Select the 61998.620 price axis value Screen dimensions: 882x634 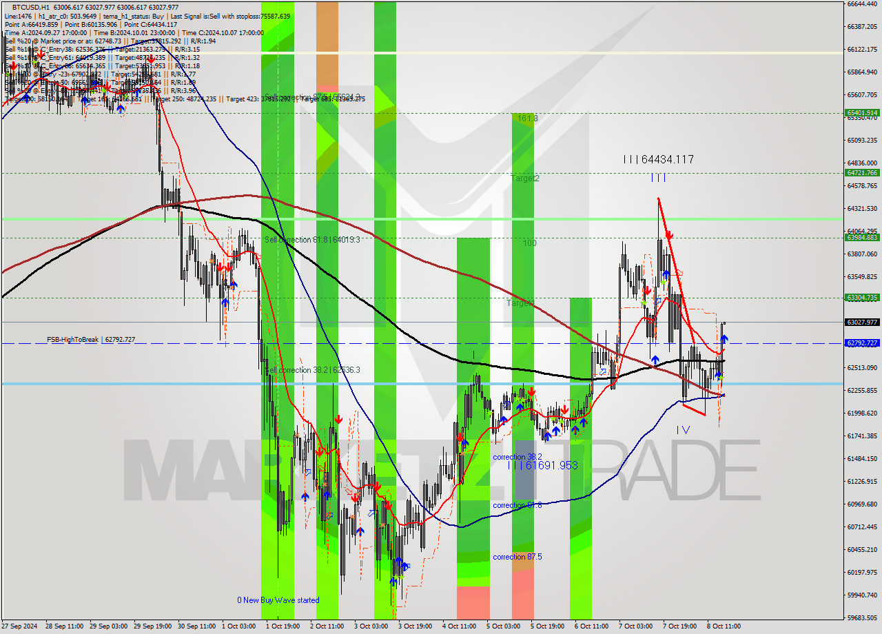pos(862,413)
